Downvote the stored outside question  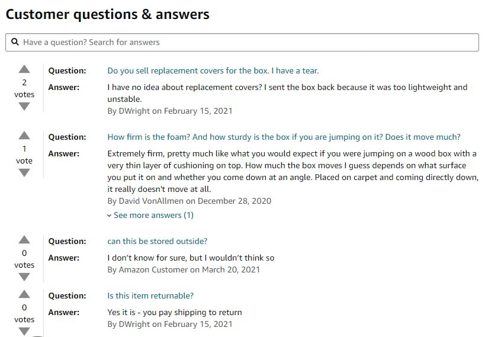(24, 277)
